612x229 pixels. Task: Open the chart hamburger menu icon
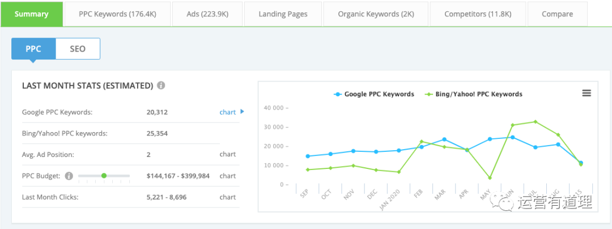coord(586,94)
